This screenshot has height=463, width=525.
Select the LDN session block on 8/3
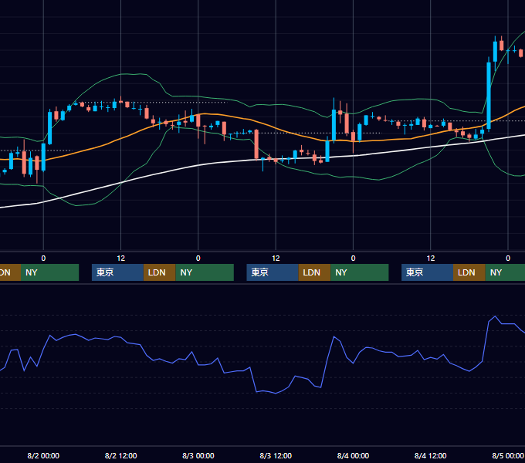[314, 272]
